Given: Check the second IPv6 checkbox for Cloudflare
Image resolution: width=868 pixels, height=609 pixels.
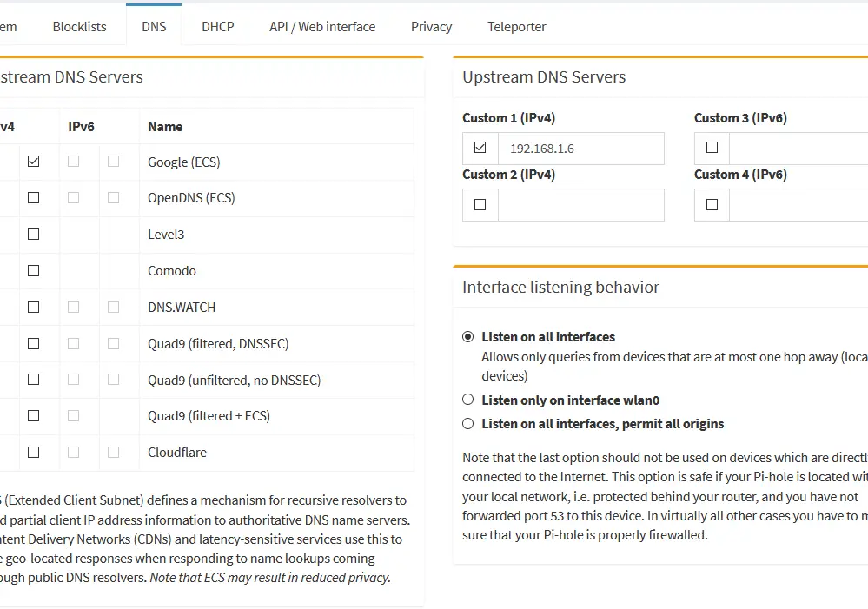Looking at the screenshot, I should [113, 453].
